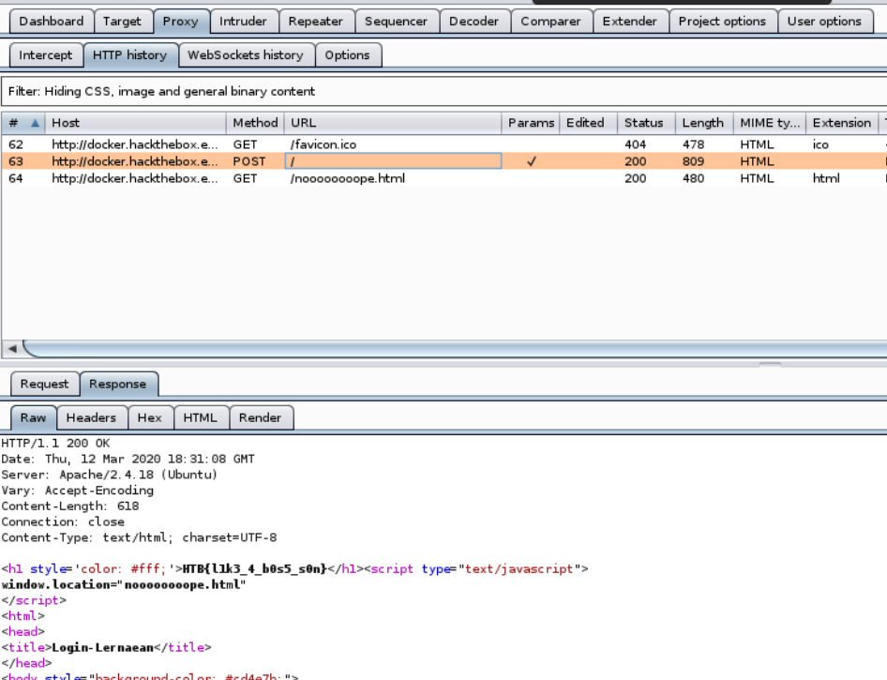Click the sort arrow in # column

(x=36, y=123)
